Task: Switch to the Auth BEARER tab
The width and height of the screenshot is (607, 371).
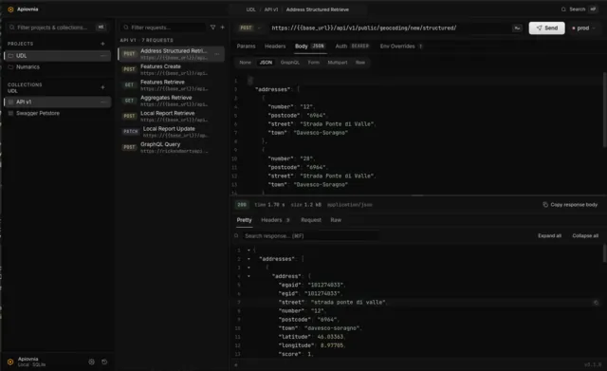Action: tap(352, 46)
